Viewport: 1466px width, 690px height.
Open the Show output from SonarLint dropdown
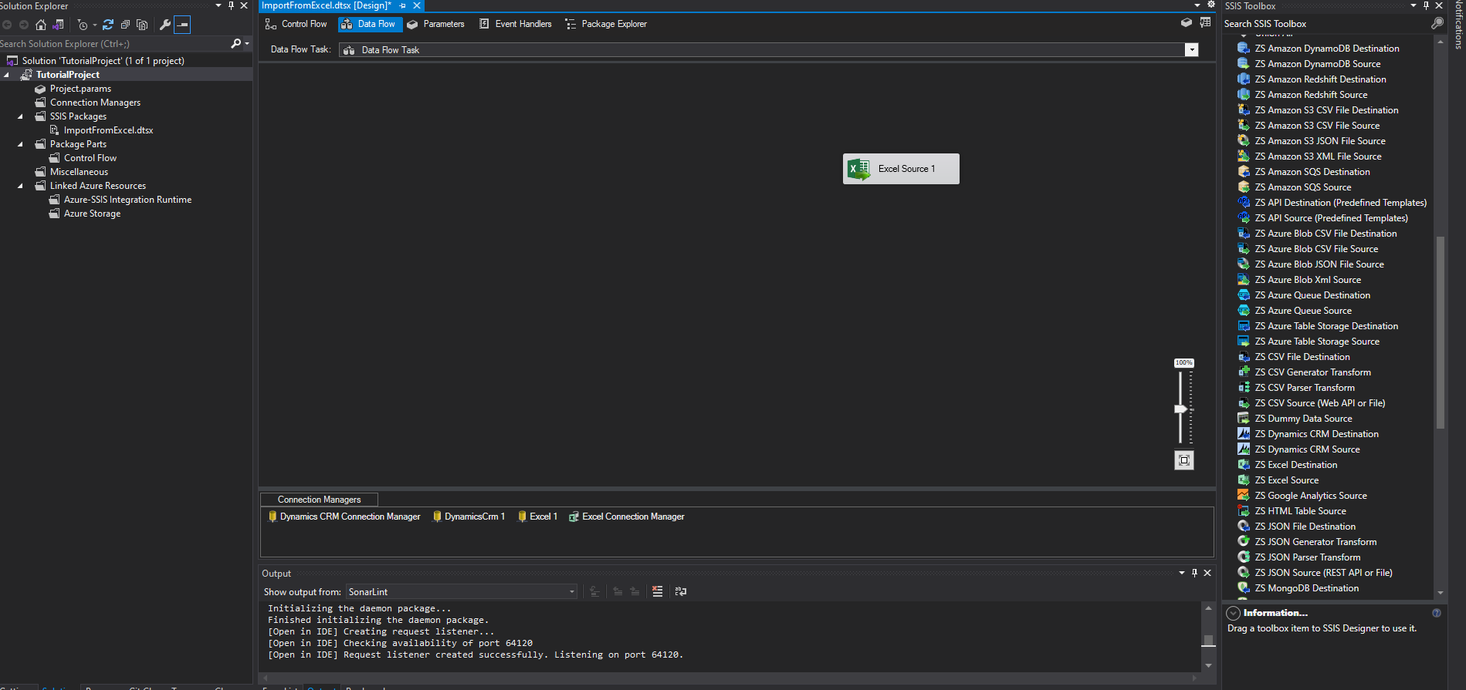[572, 592]
